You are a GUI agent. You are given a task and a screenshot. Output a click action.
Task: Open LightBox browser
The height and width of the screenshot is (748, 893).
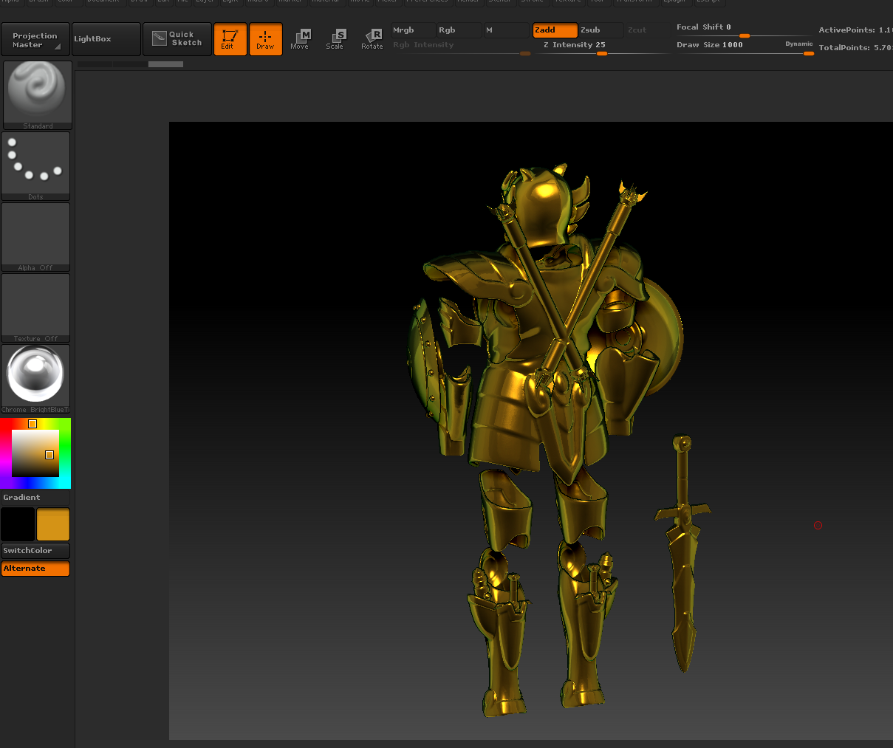pyautogui.click(x=106, y=39)
